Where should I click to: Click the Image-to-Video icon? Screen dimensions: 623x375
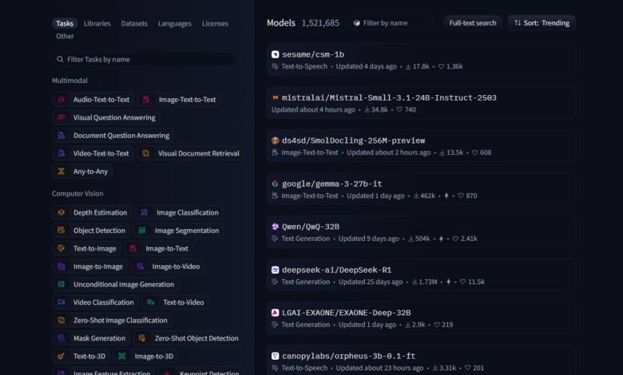coord(141,266)
